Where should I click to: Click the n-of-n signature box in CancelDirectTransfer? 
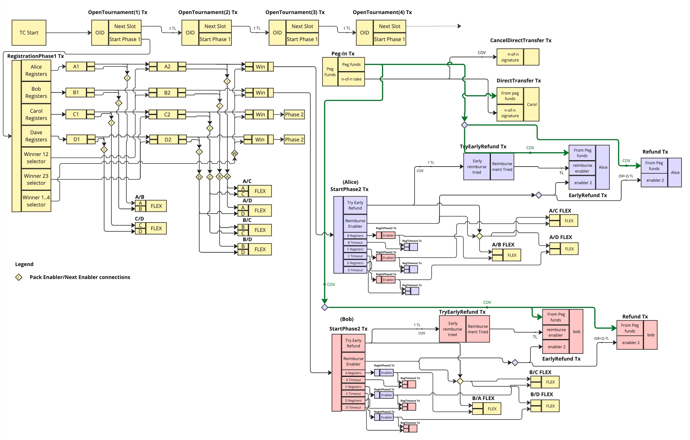point(510,57)
